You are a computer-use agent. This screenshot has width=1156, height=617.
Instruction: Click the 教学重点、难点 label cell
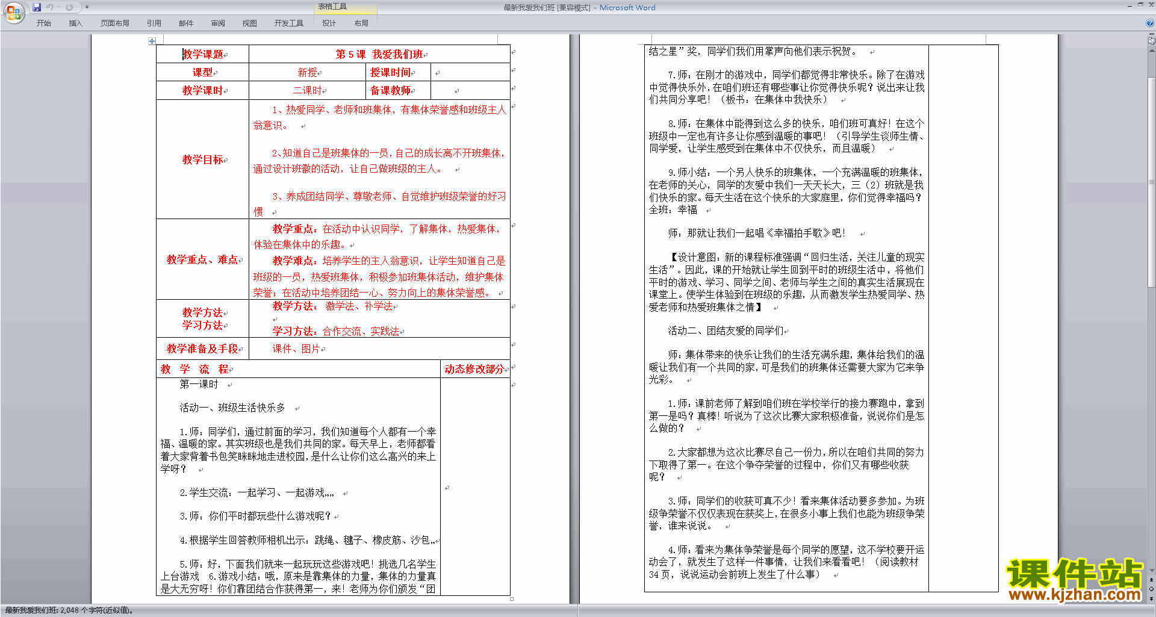203,259
